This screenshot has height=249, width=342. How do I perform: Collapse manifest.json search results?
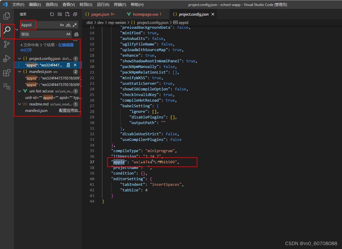pyautogui.click(x=20, y=71)
